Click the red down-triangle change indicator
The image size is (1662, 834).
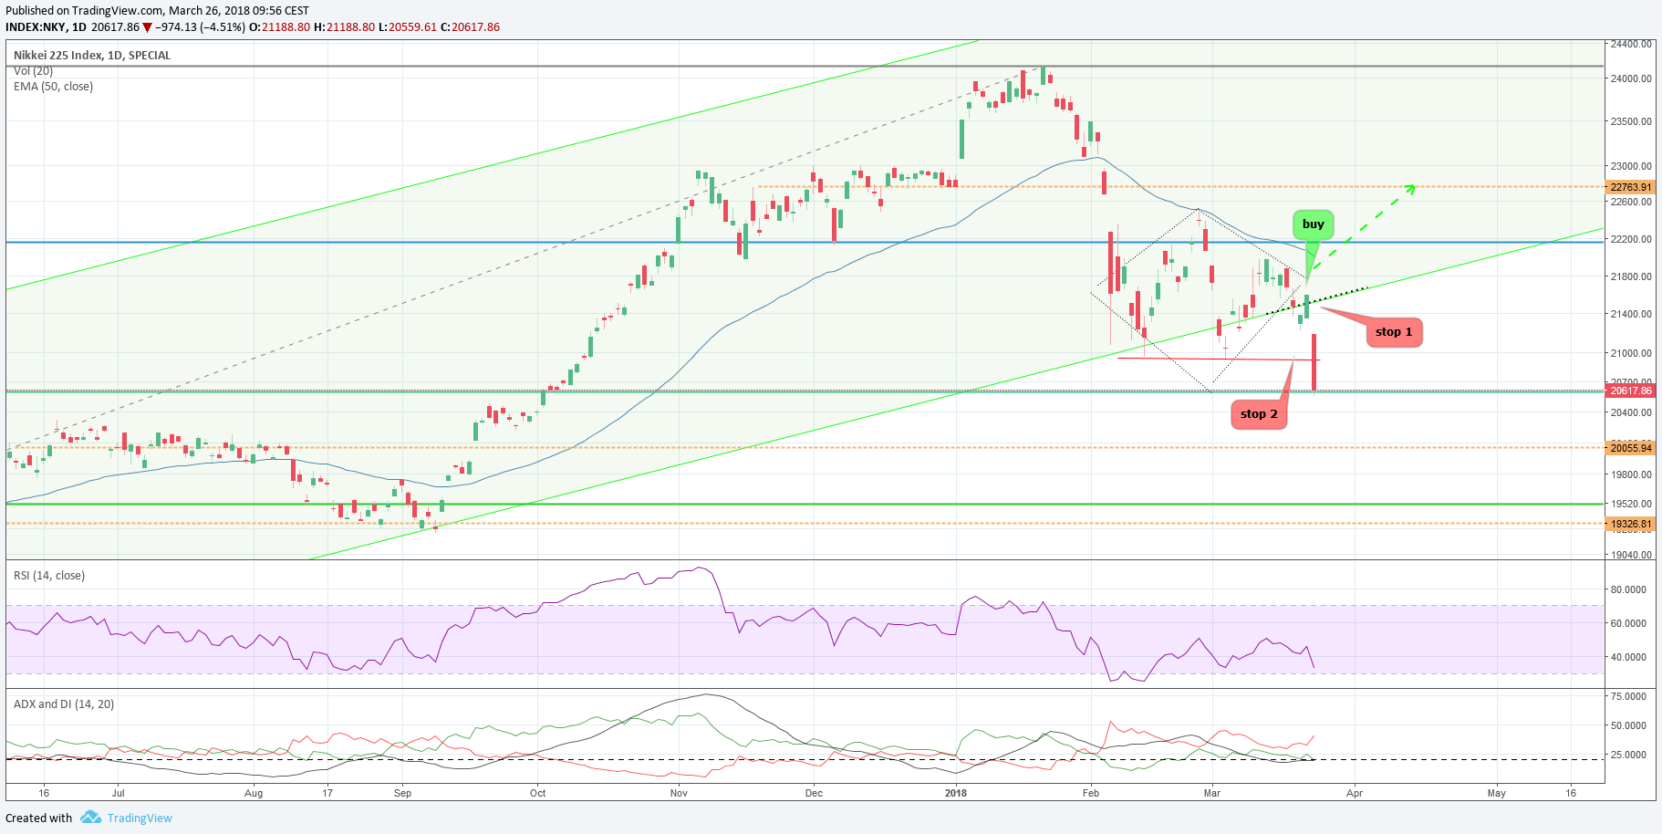(x=147, y=27)
